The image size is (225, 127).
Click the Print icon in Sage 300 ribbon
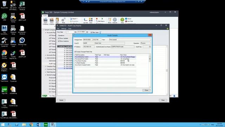(63, 20)
